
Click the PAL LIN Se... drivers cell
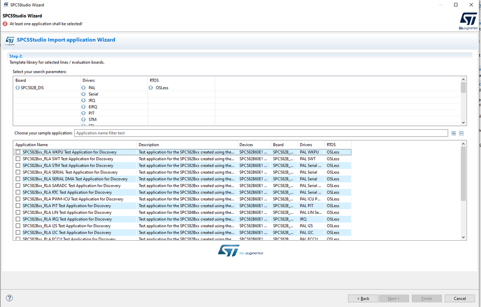click(x=311, y=212)
